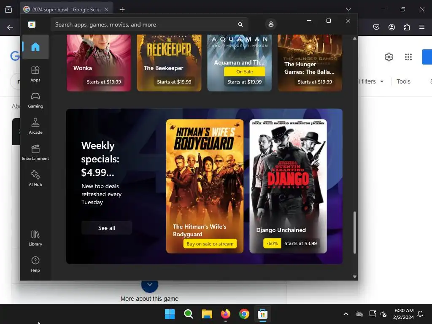
Task: Click the Microsoft Store logo icon
Action: tap(32, 24)
